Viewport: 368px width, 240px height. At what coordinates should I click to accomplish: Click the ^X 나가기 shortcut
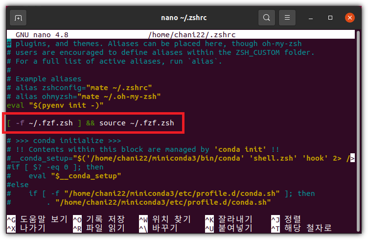[x=26, y=228]
